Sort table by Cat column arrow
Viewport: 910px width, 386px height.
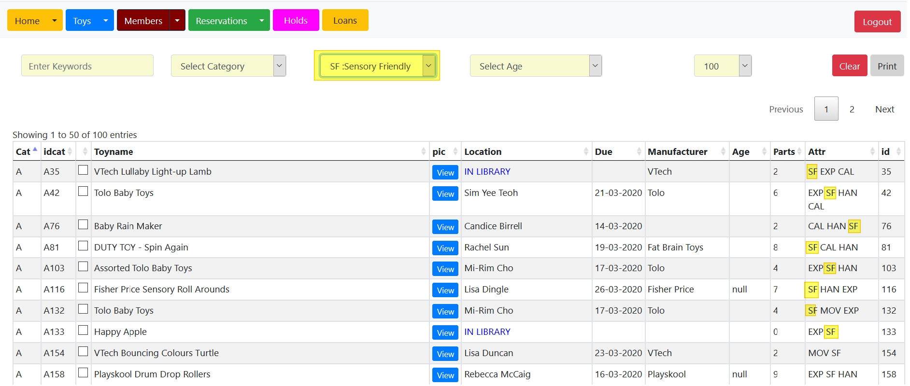35,150
